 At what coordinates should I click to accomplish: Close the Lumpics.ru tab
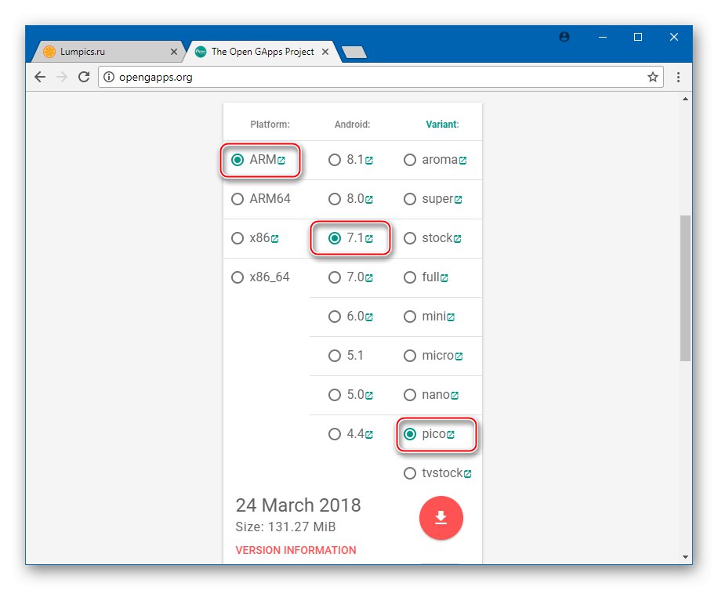(x=174, y=52)
